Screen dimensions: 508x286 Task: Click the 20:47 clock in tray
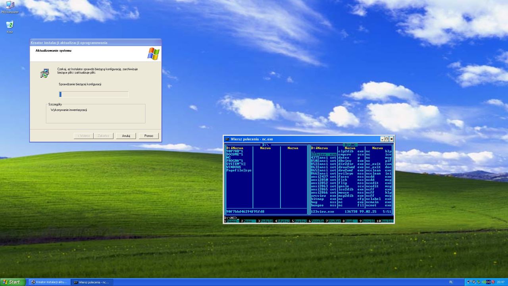pos(501,282)
